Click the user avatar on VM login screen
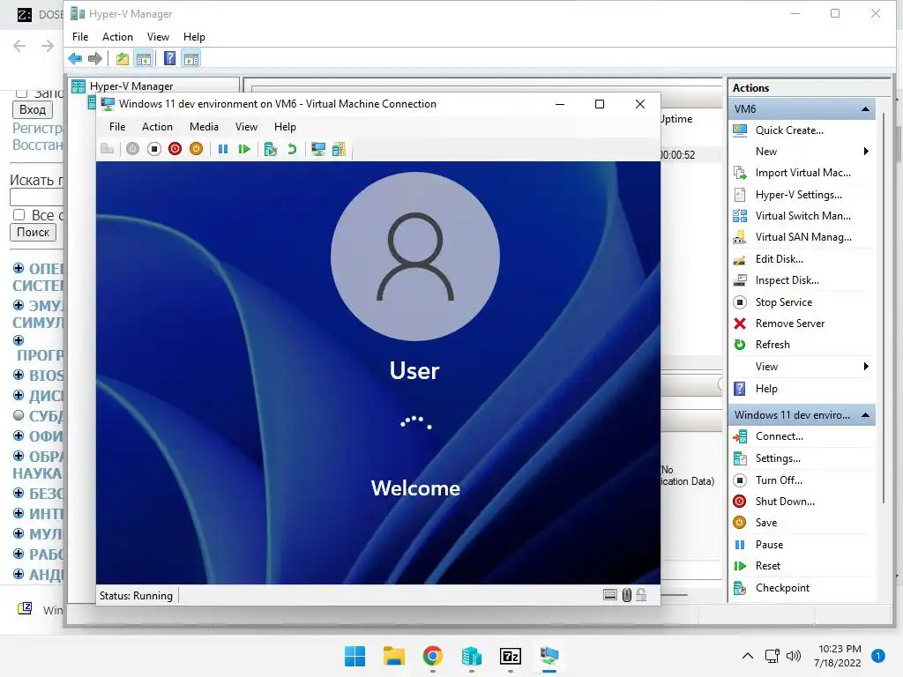 click(x=415, y=257)
